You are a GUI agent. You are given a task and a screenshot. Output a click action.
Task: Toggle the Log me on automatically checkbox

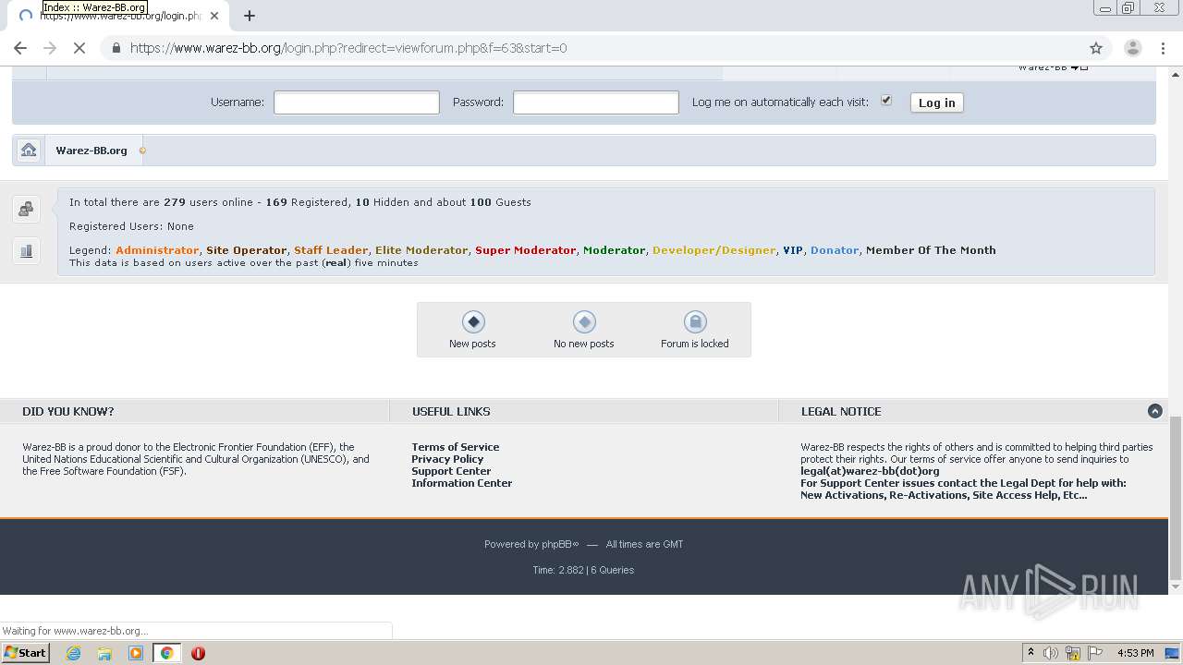[x=886, y=100]
